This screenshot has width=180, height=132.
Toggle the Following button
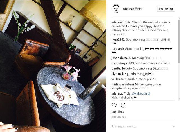coord(166,9)
